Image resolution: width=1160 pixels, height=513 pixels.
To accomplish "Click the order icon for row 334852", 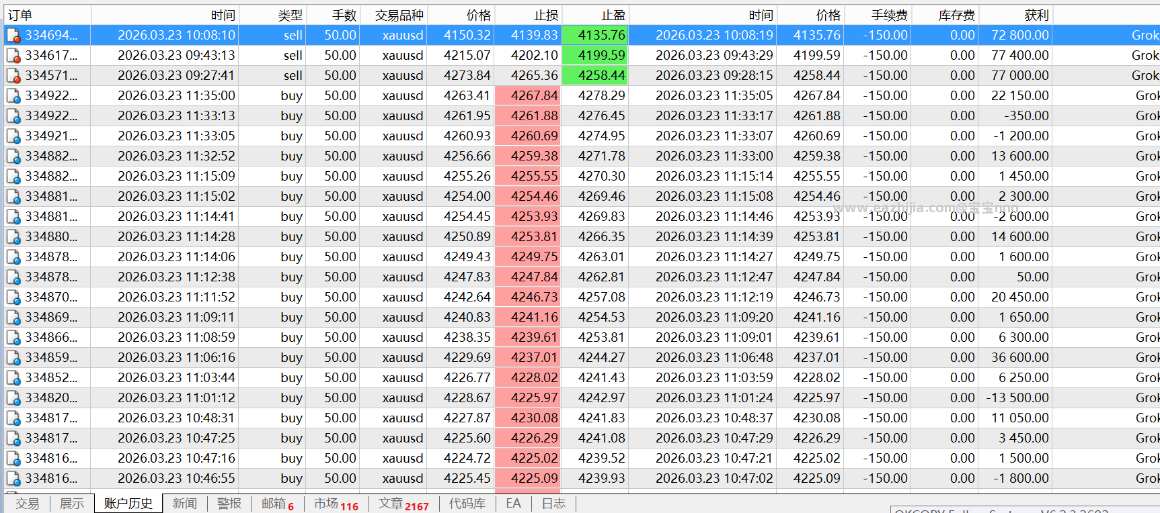I will [x=13, y=377].
